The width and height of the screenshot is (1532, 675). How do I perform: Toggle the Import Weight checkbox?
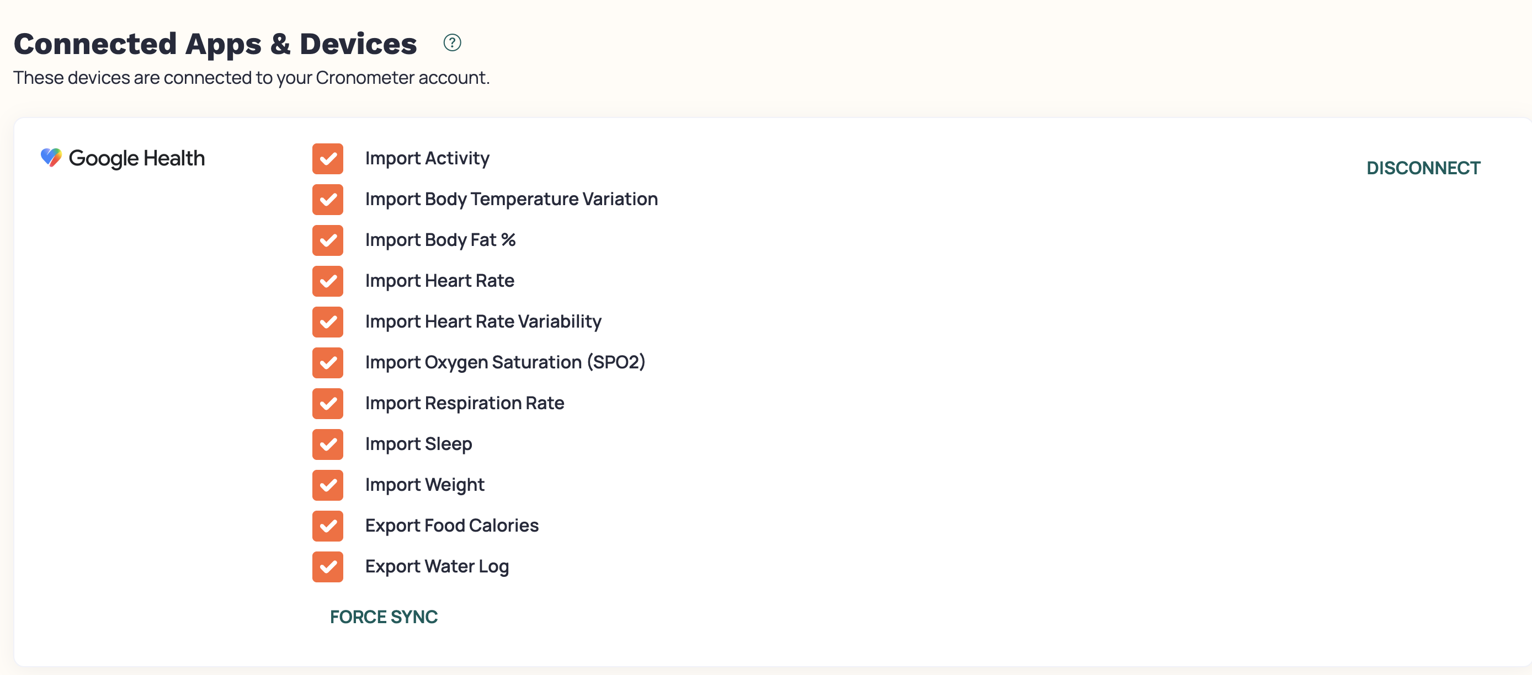328,485
